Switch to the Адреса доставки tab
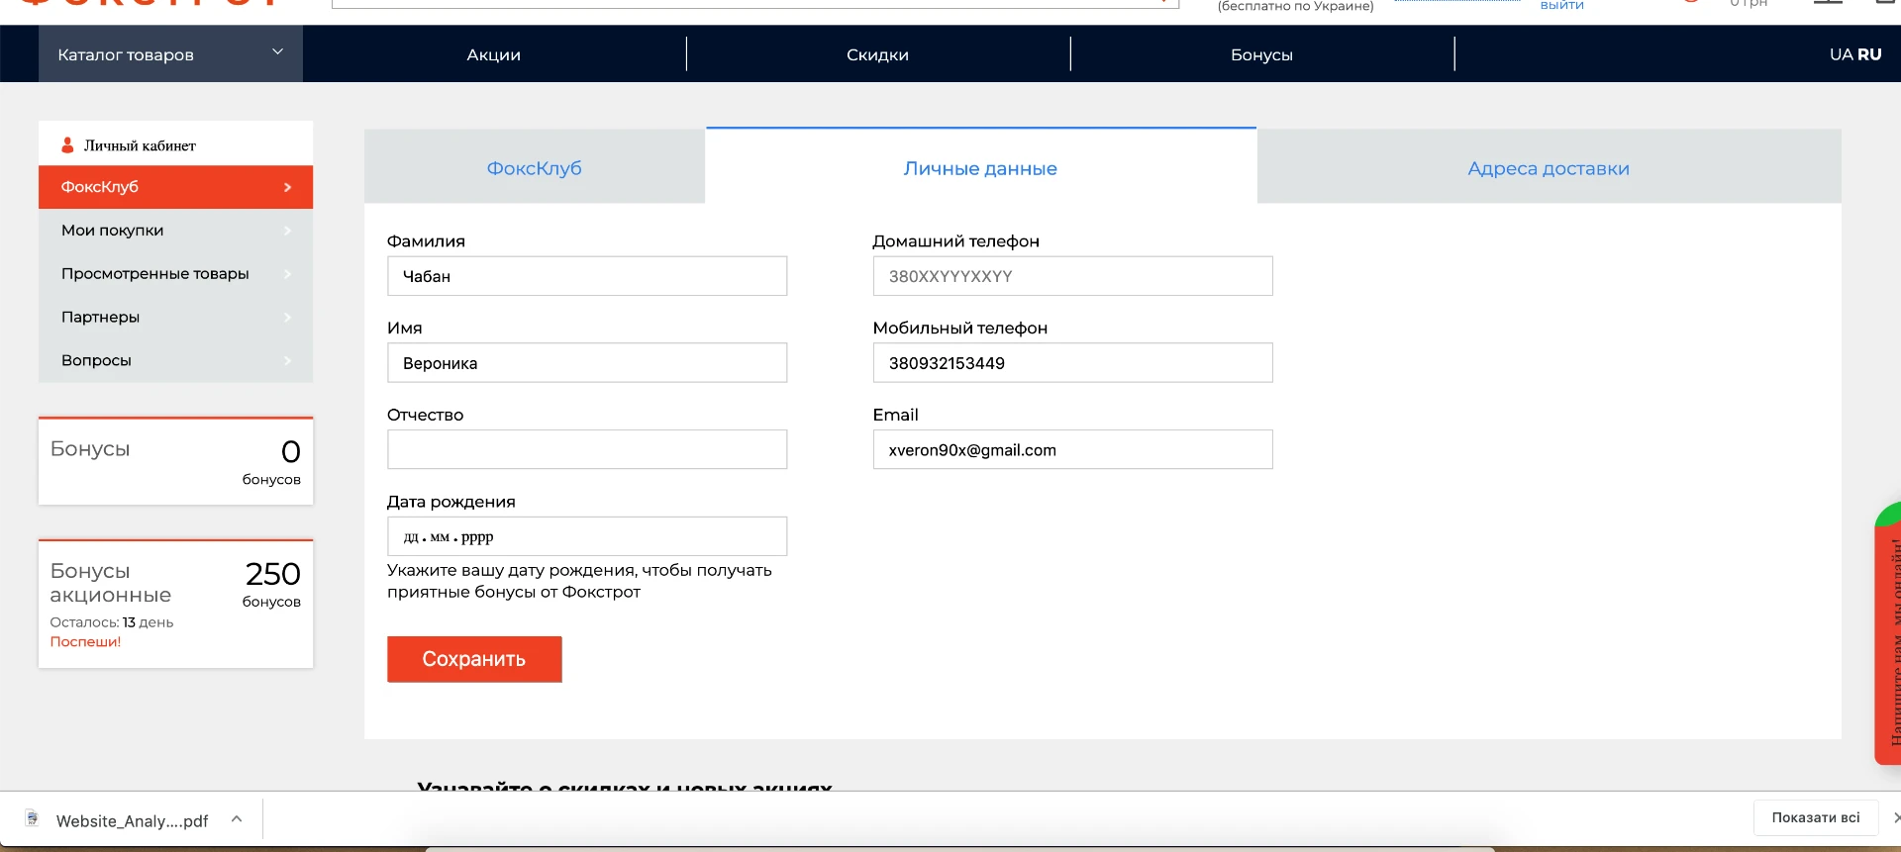 (x=1549, y=168)
